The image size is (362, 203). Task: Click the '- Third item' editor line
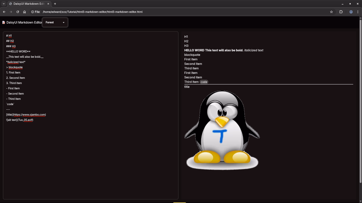pyautogui.click(x=13, y=99)
